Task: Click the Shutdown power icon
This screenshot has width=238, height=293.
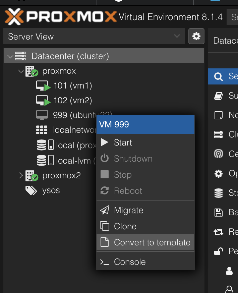Action: 105,158
